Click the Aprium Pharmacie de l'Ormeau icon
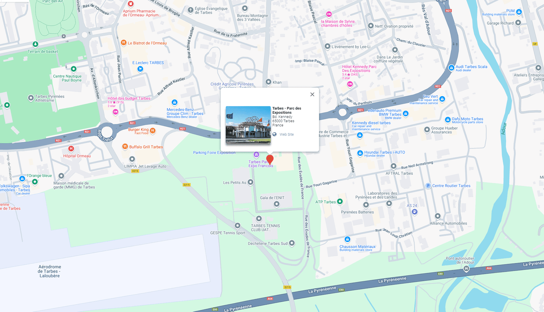544x312 pixels. pyautogui.click(x=131, y=4)
